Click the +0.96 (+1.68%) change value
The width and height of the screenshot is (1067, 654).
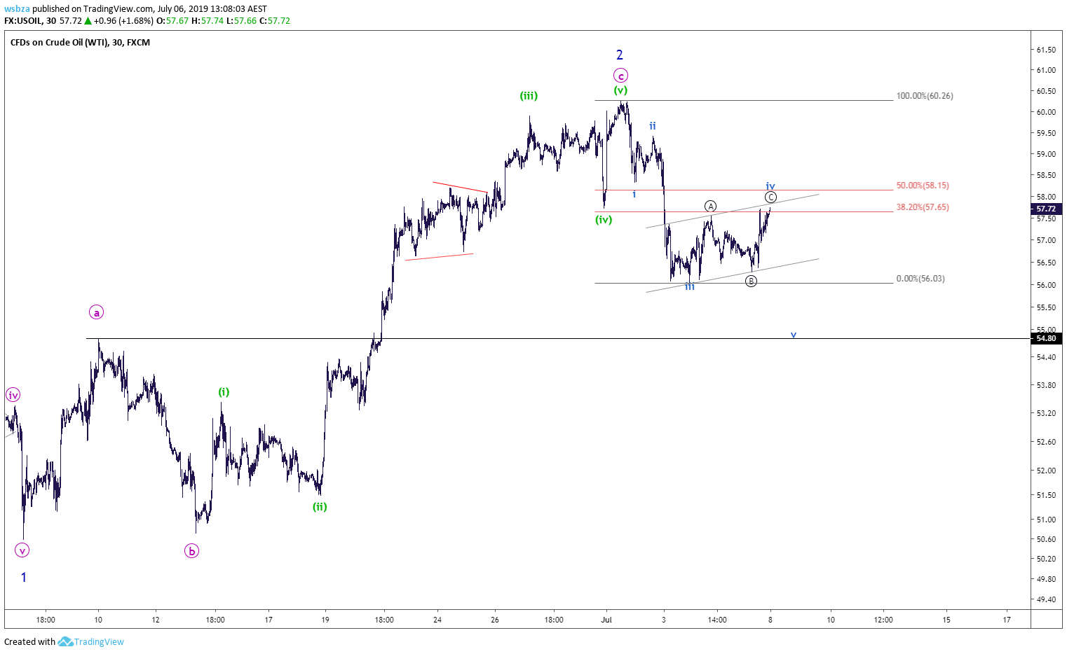[123, 21]
